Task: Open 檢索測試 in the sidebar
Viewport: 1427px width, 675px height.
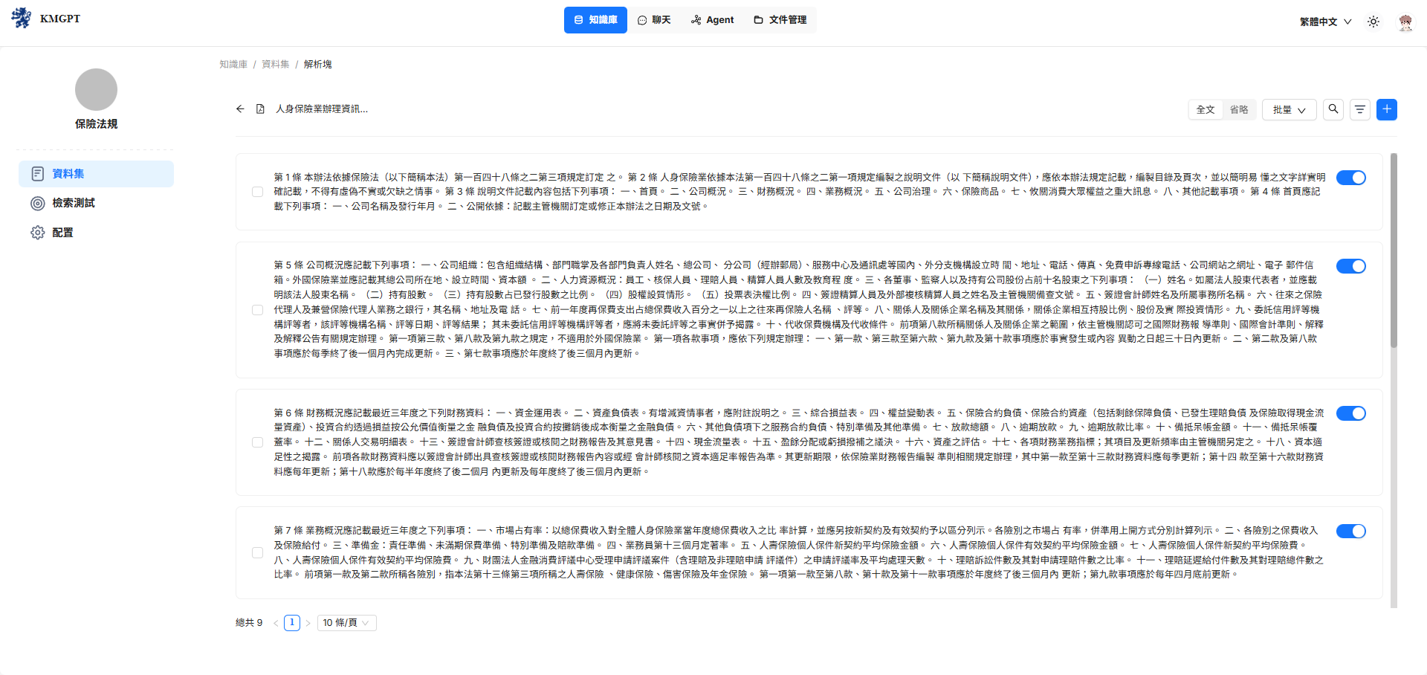Action: (72, 202)
